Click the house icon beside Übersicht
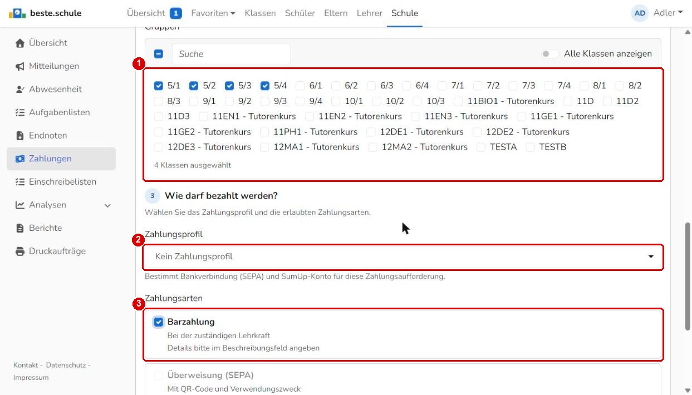The image size is (692, 395). 20,43
